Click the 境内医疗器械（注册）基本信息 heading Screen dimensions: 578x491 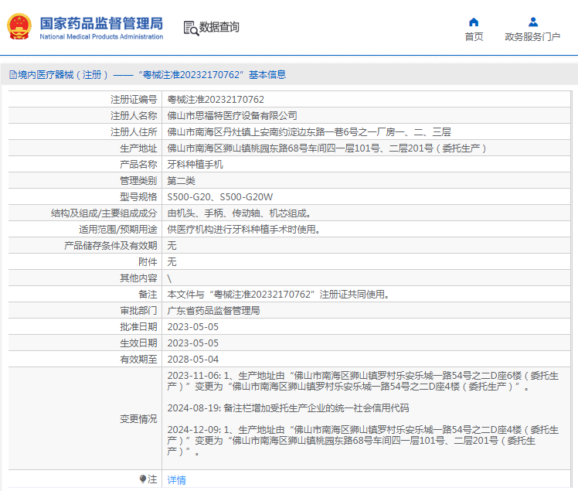click(152, 75)
